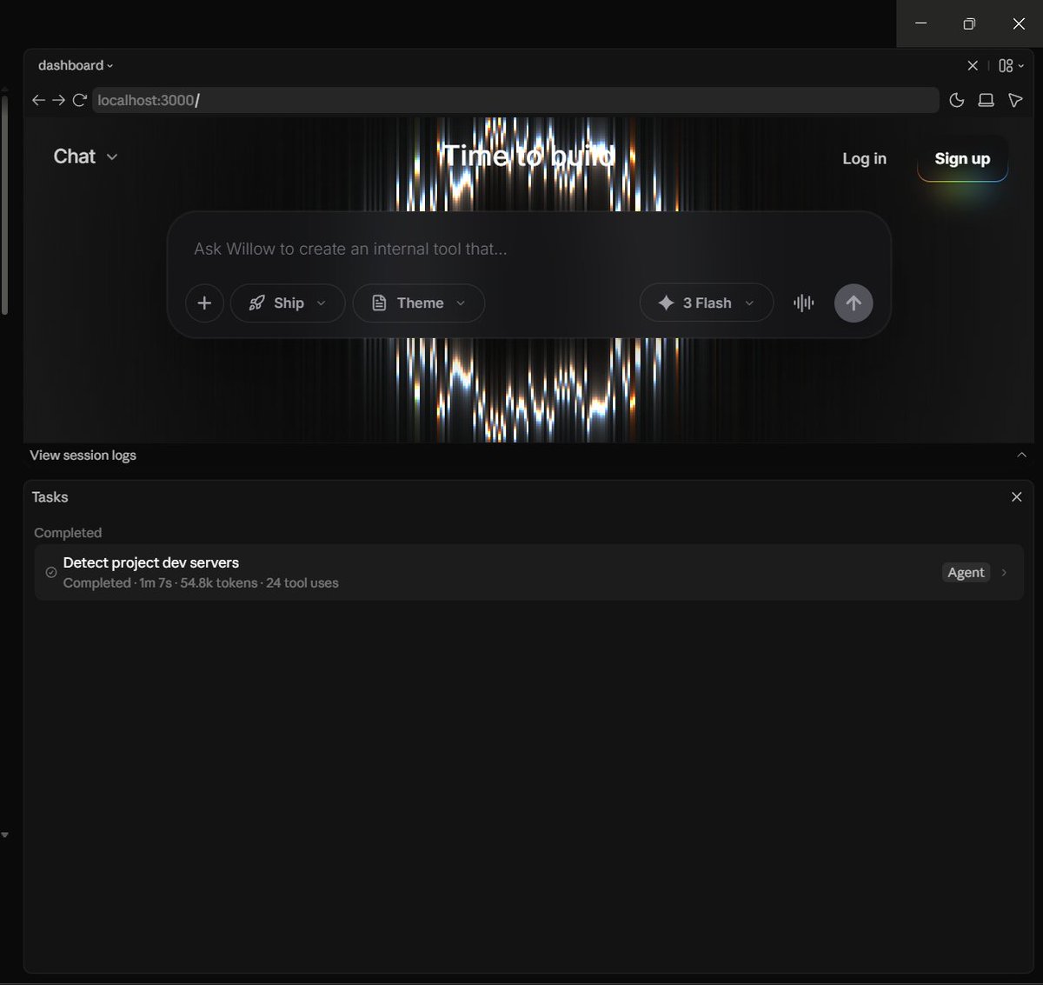Click the laptop device preview icon
Viewport: 1043px width, 985px height.
(x=986, y=100)
